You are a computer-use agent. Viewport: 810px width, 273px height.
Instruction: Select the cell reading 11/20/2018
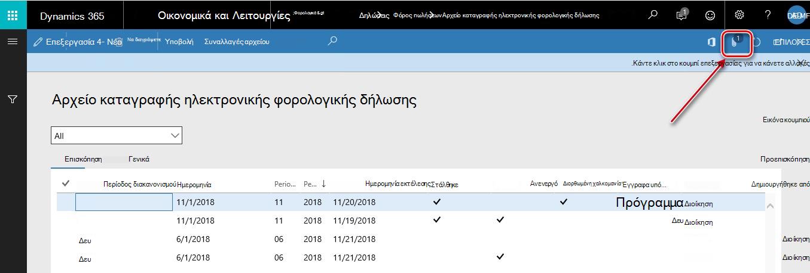pos(354,202)
